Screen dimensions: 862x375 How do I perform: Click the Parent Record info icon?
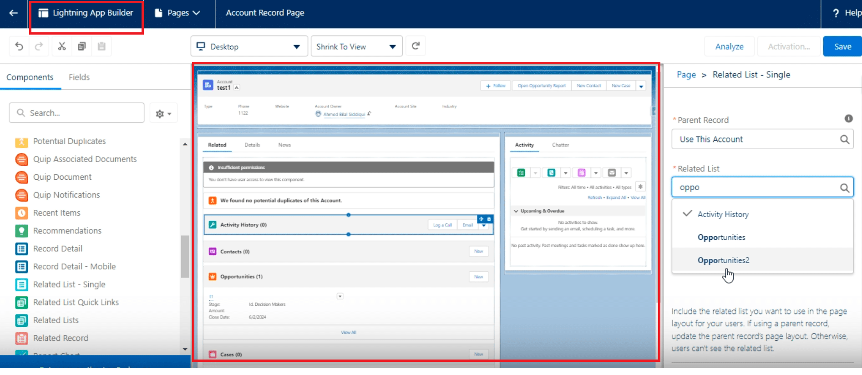tap(848, 119)
